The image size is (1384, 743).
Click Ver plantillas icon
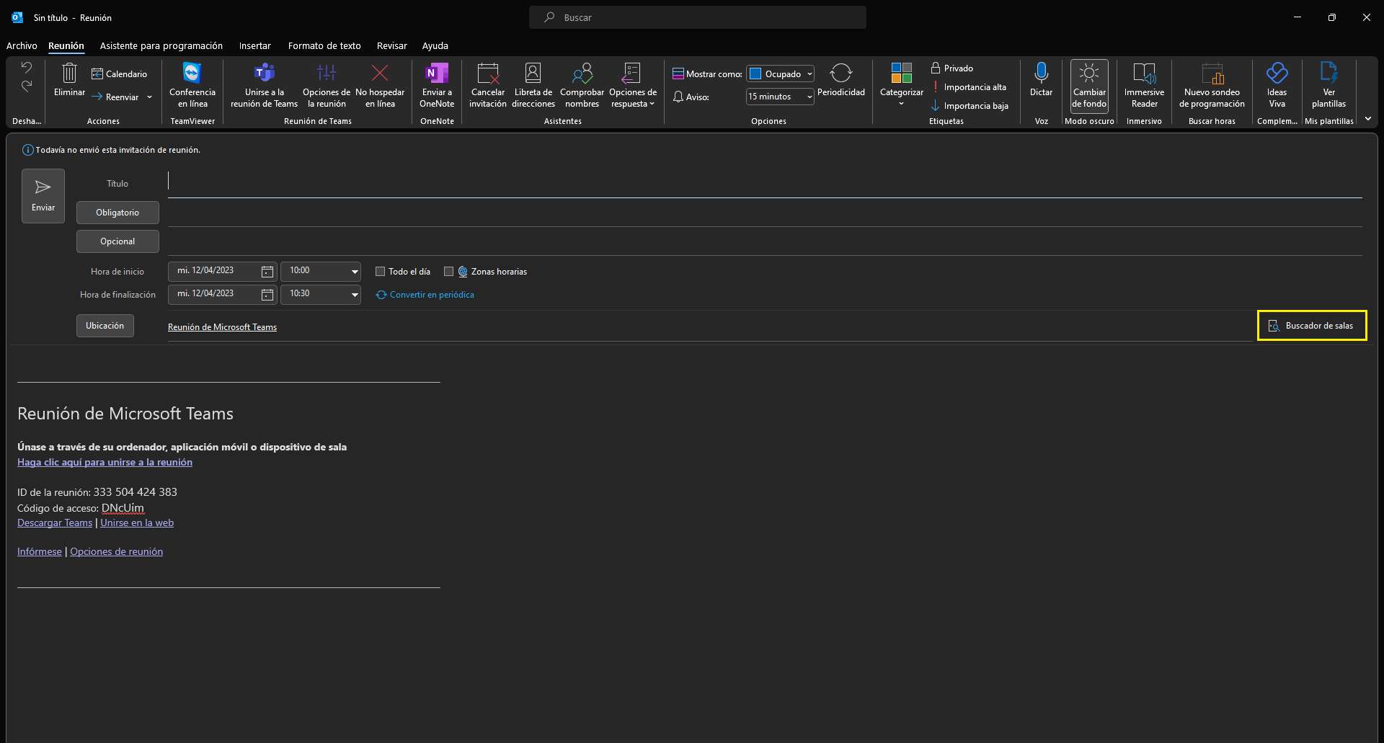[1328, 74]
